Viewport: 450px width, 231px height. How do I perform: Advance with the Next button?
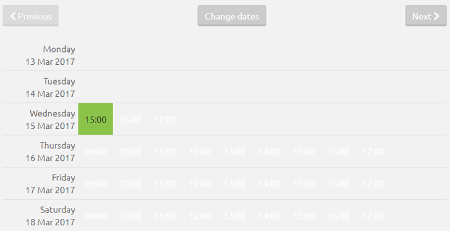[x=426, y=16]
